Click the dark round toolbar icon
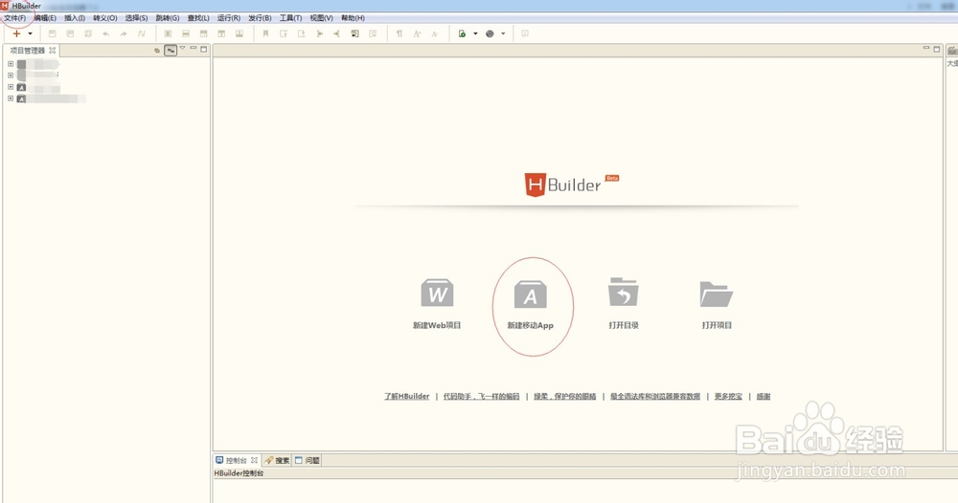958x503 pixels. (x=490, y=33)
